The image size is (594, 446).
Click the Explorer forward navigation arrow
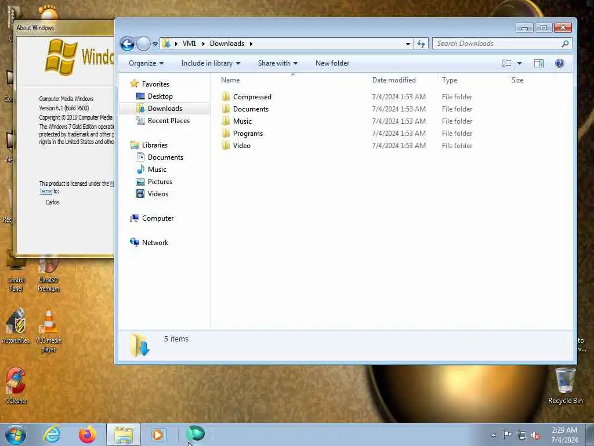click(x=143, y=44)
